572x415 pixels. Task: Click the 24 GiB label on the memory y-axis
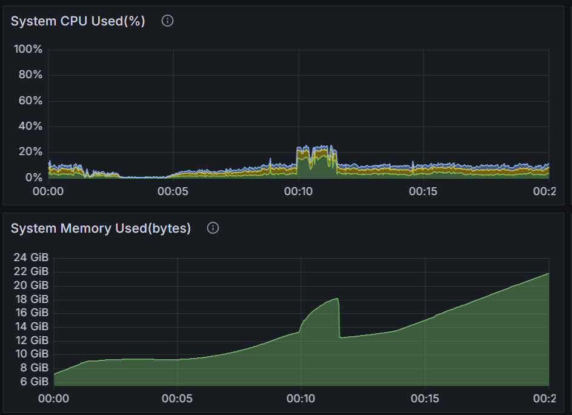pyautogui.click(x=31, y=257)
